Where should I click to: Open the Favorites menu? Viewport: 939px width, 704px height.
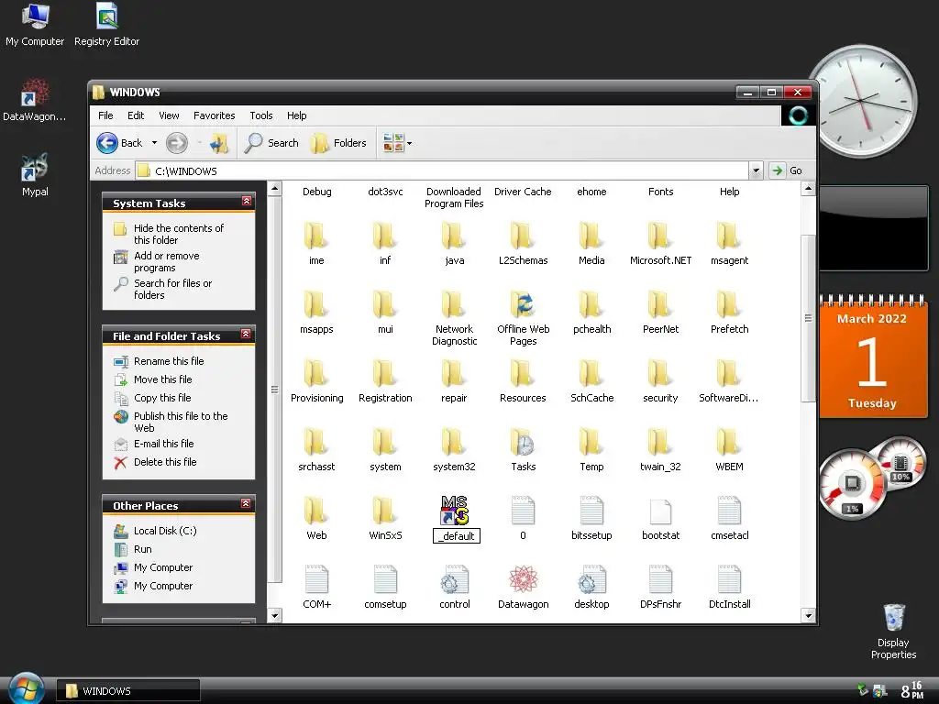click(x=214, y=115)
